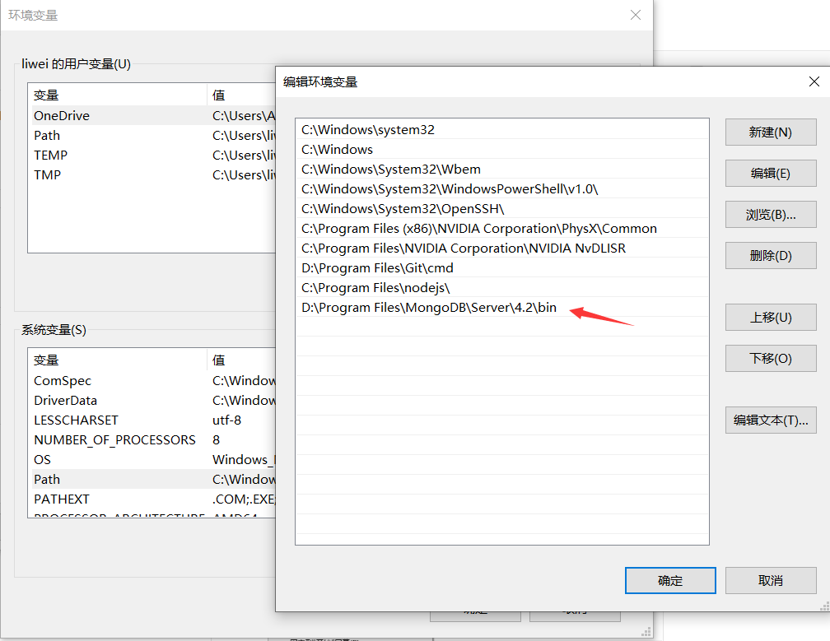Click the value 8 of NUMBER_OF_PROCESSORS
Viewport: 830px width, 641px height.
tap(216, 440)
